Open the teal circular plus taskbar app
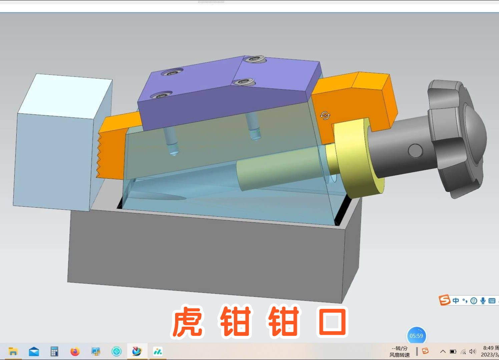499x360 pixels. [116, 351]
